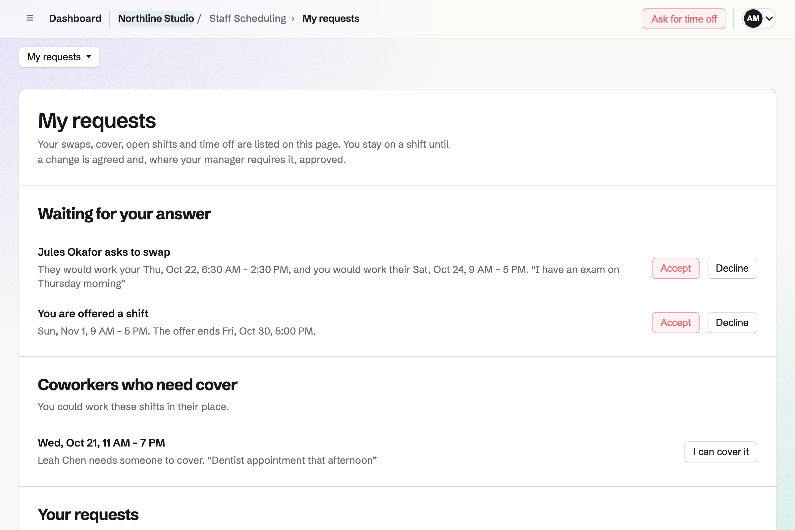This screenshot has height=530, width=795.
Task: Decline Jules Okafor's swap request
Action: [732, 268]
